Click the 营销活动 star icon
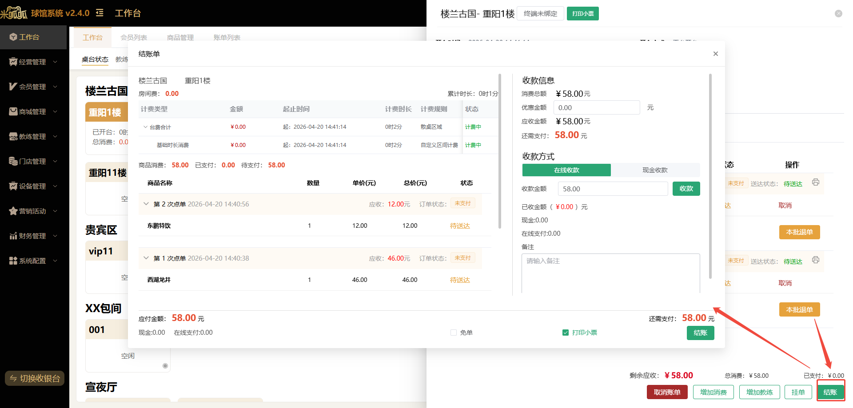Viewport: 853px width, 408px height. click(x=13, y=211)
